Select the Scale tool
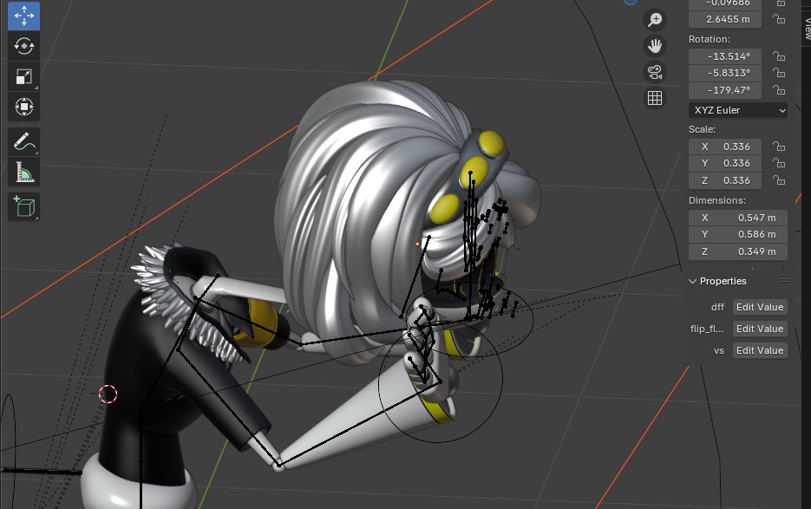Viewport: 811px width, 509px height. point(23,76)
